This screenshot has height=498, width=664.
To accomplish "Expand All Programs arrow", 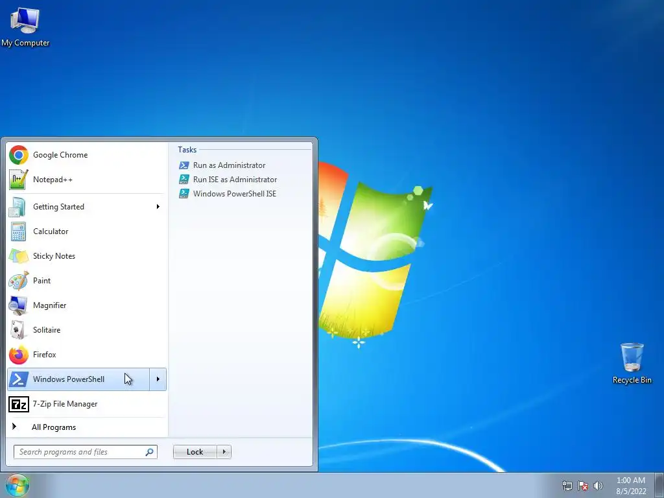I will click(14, 427).
